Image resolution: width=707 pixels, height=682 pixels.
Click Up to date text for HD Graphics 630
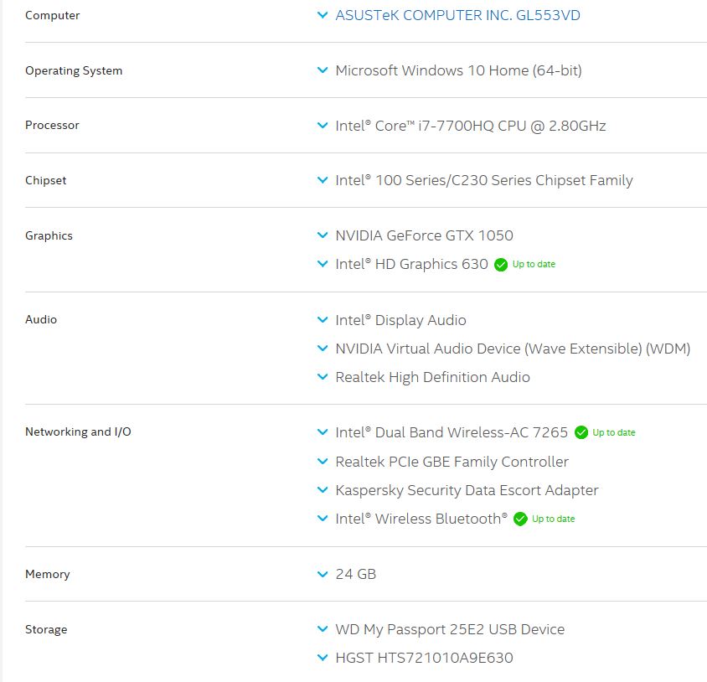(x=534, y=264)
